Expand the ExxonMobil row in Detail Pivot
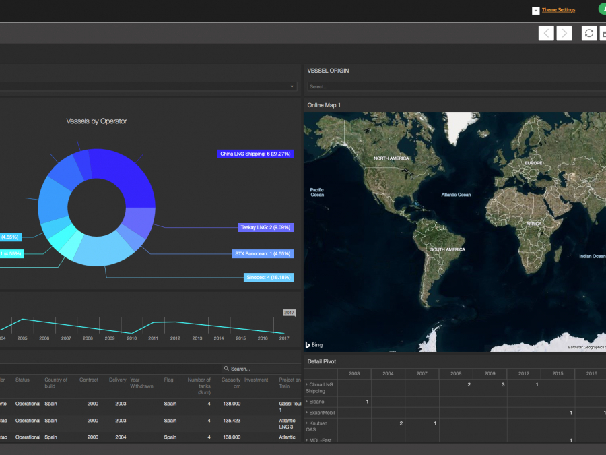Image resolution: width=606 pixels, height=455 pixels. (x=307, y=412)
